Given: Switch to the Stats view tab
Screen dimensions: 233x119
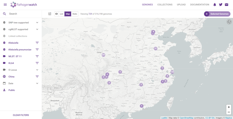Looking at the screenshot, I should 75,14.
